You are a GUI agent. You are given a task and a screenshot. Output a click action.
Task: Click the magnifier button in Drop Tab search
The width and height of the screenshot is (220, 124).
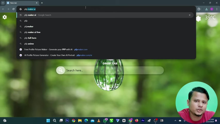click(x=61, y=70)
